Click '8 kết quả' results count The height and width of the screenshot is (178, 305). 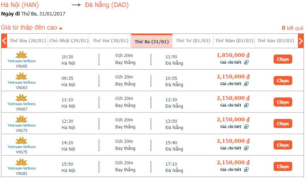(292, 28)
